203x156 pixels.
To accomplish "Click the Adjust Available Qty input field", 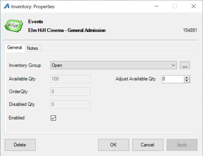I will click(173, 79).
